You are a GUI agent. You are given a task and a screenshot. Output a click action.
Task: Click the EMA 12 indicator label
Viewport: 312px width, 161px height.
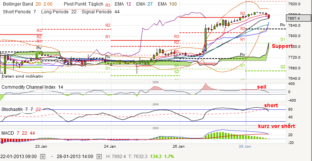pyautogui.click(x=123, y=4)
